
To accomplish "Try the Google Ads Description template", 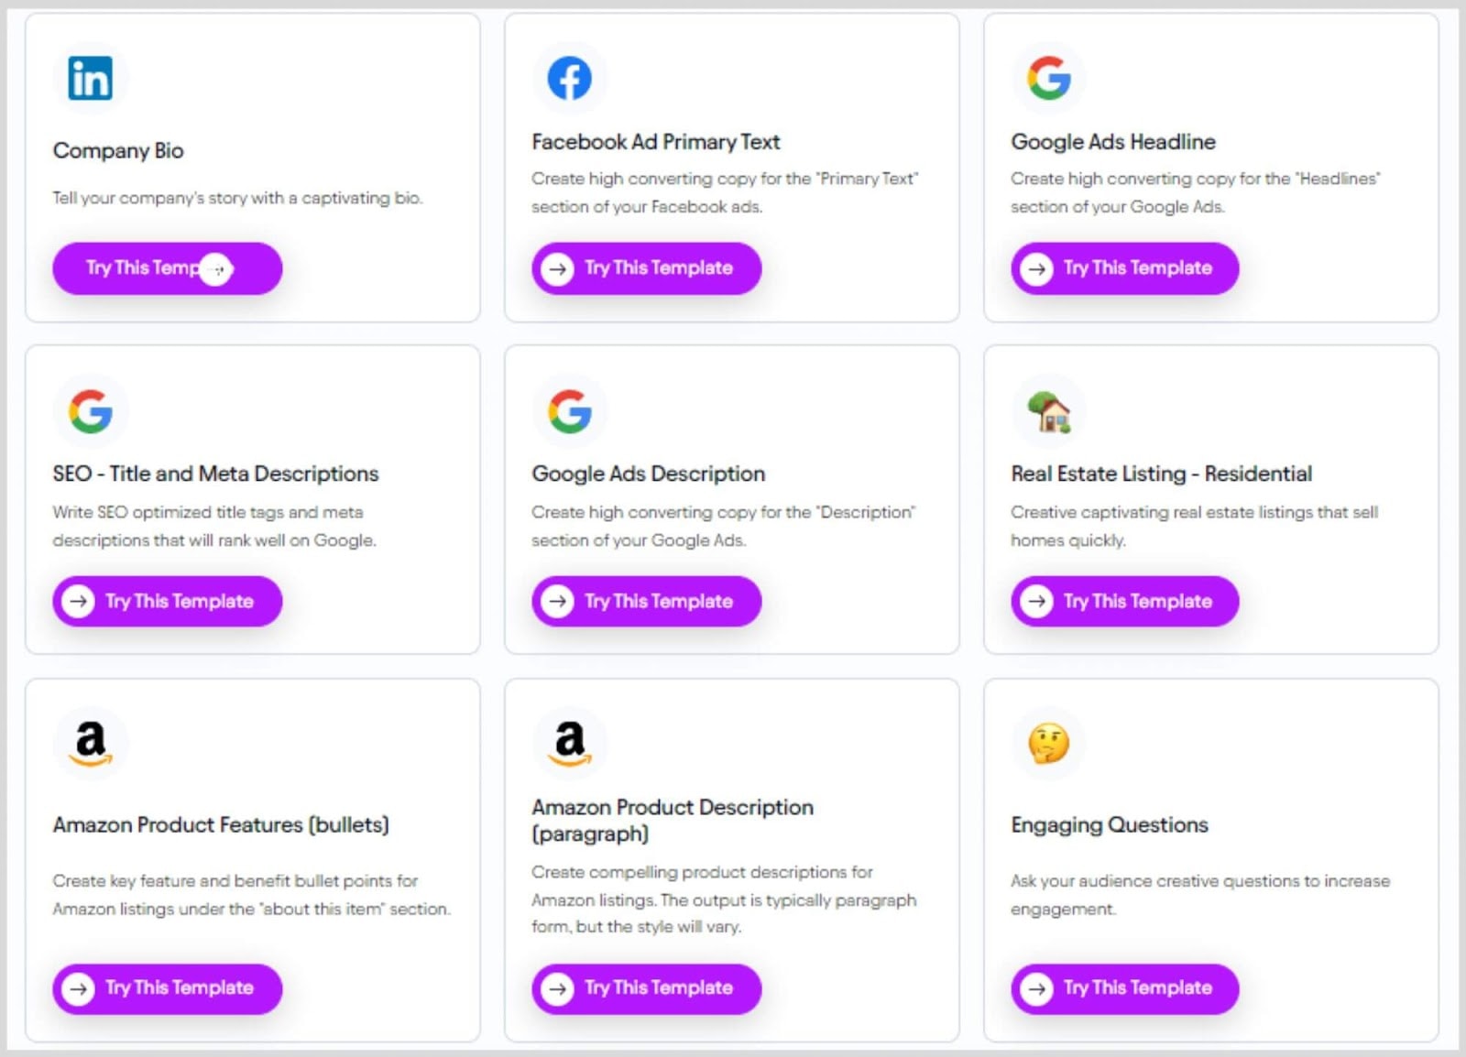I will [x=646, y=602].
